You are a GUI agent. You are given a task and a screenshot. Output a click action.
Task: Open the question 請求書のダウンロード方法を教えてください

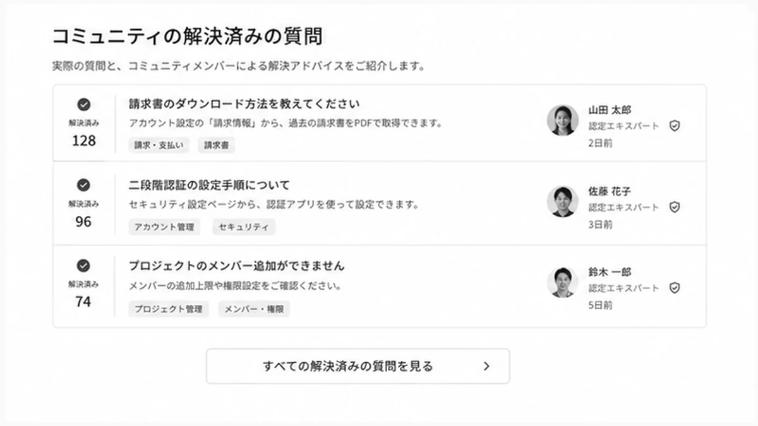click(244, 104)
